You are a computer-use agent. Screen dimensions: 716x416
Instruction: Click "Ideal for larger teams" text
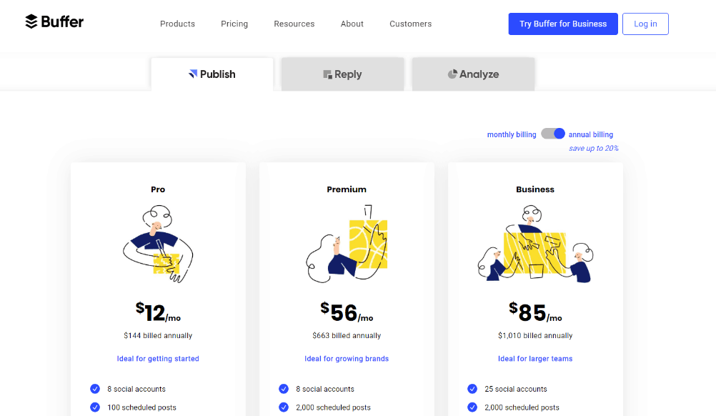[535, 359]
